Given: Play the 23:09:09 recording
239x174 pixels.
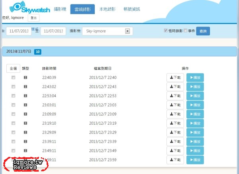Looking at the screenshot, I should [x=195, y=114].
